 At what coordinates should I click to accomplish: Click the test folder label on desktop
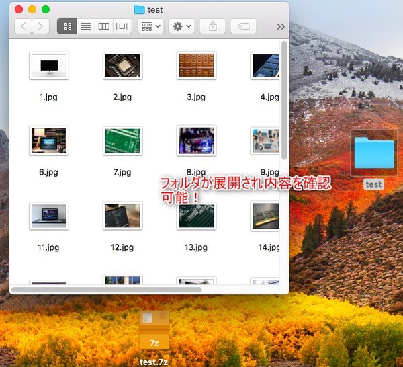pyautogui.click(x=373, y=184)
